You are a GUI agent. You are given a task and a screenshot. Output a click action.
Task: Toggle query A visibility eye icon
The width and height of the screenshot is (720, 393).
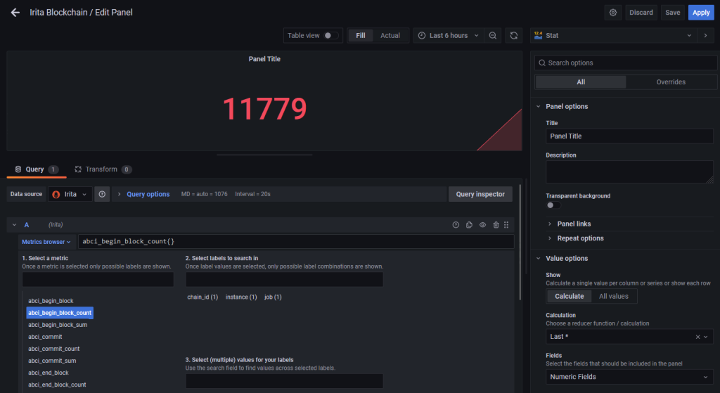[482, 225]
